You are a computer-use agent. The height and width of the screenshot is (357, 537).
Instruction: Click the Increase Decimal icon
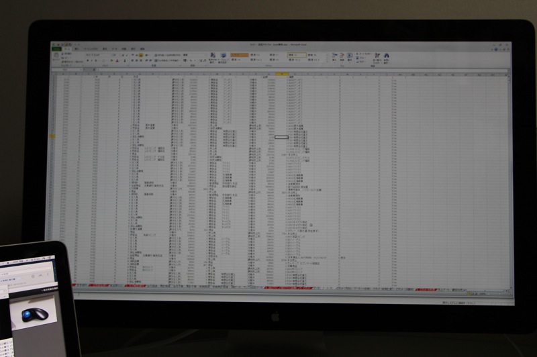(201, 60)
